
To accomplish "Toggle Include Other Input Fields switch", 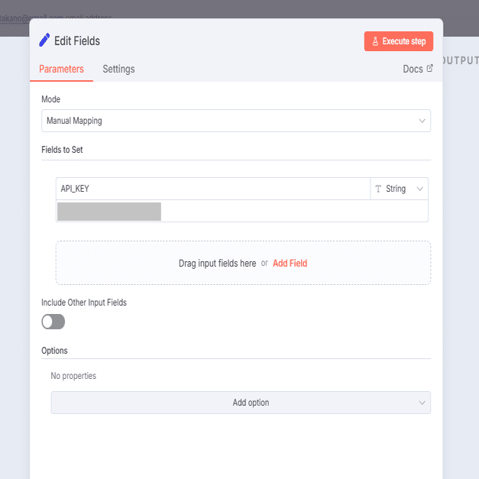I will coord(53,322).
